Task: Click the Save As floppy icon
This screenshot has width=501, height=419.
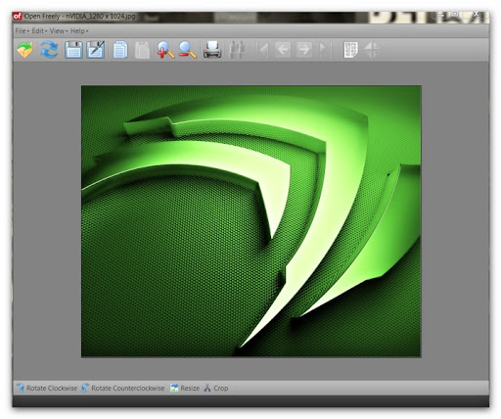Action: point(96,50)
